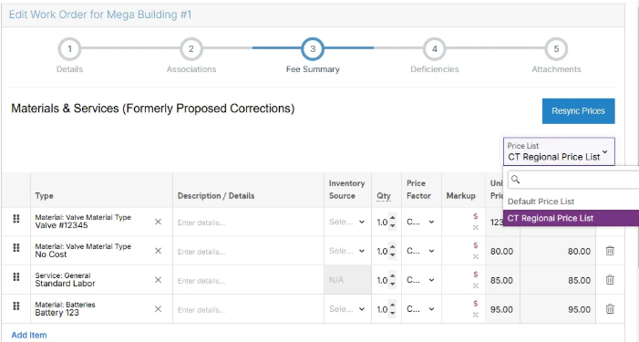Go to step 4 Deficiencies
This screenshot has height=342, width=639.
[435, 49]
